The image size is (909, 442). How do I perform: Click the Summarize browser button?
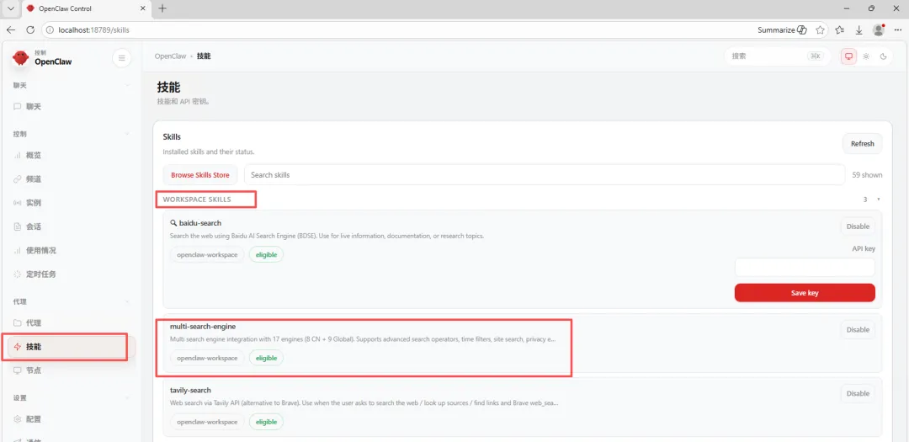tap(782, 29)
